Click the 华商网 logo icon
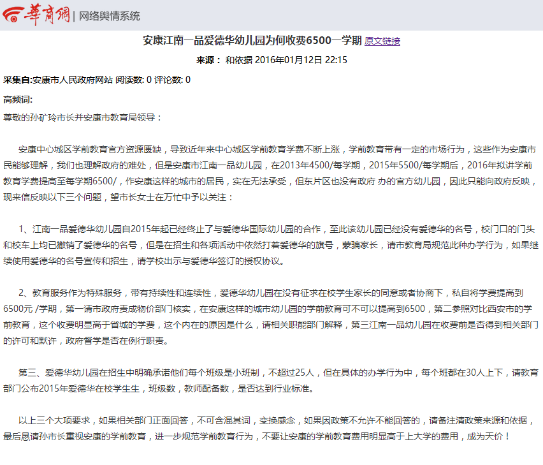Image resolution: width=543 pixels, height=465 pixels. 13,15
